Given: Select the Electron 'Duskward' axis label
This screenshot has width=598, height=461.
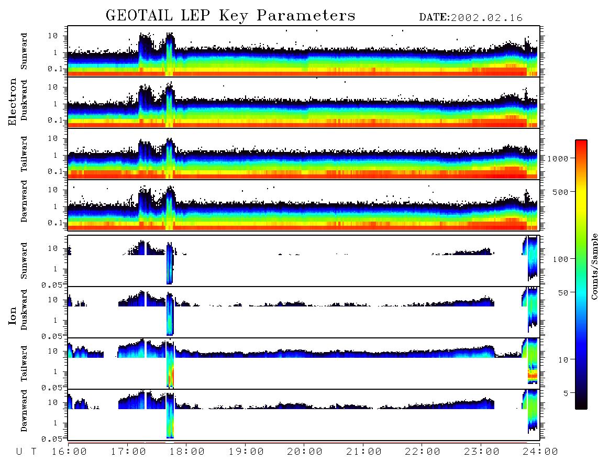Looking at the screenshot, I should click(24, 100).
